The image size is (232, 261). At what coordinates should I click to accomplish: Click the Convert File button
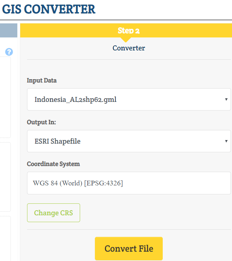point(129,248)
